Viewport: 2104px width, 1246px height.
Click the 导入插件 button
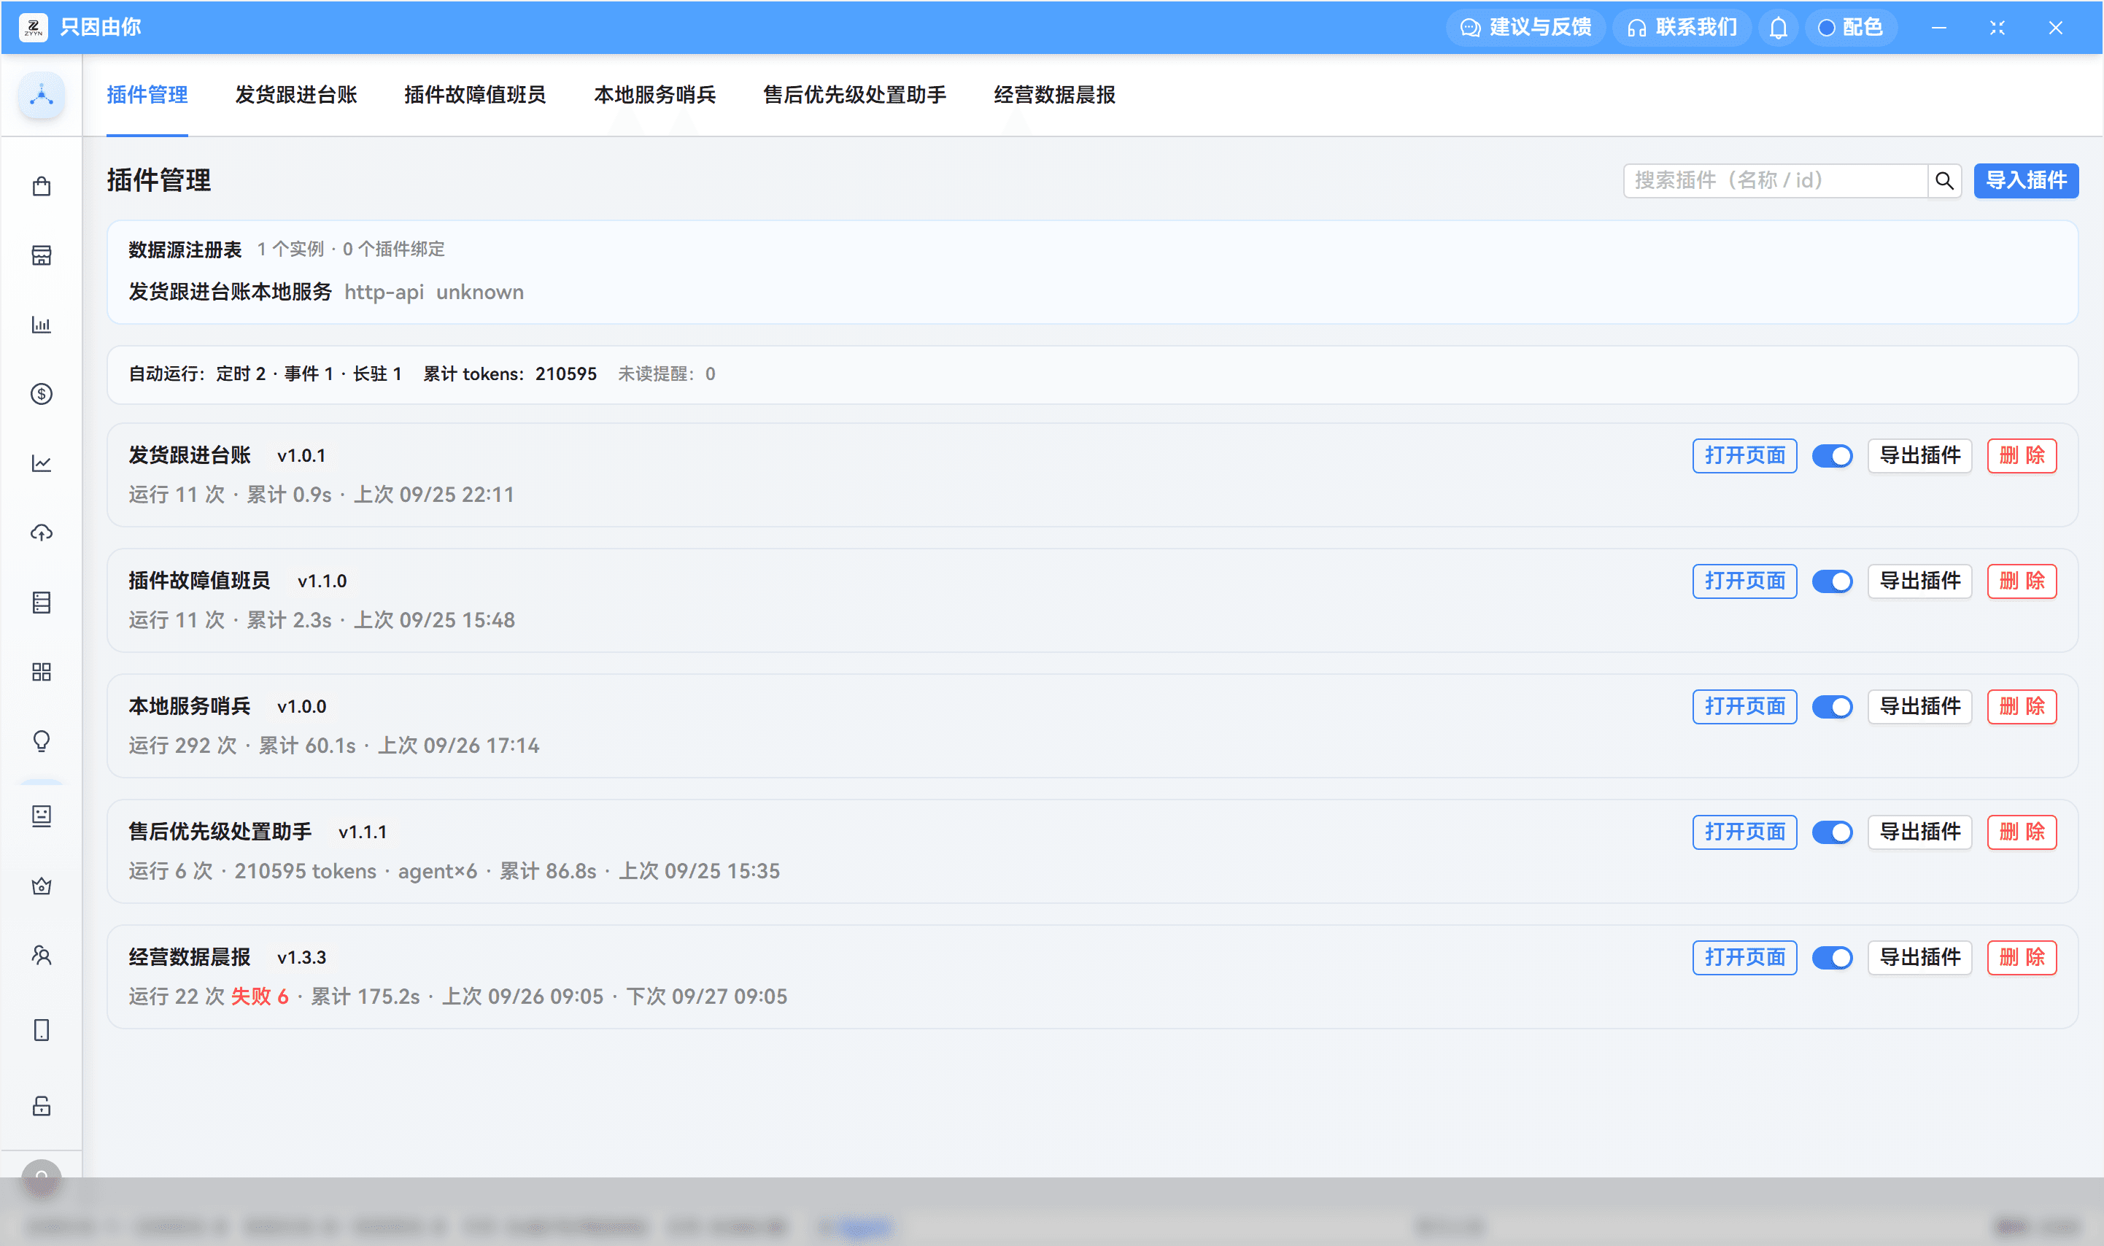point(2025,180)
